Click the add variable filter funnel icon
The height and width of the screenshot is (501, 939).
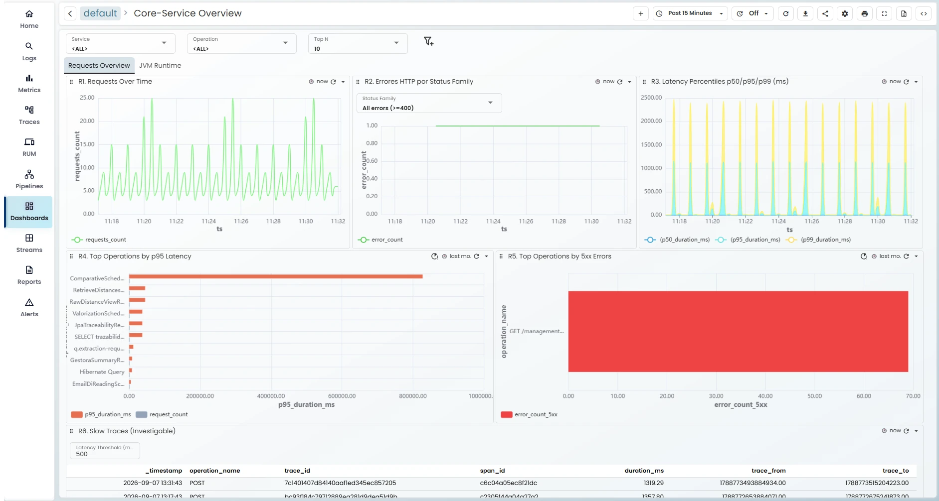(428, 41)
